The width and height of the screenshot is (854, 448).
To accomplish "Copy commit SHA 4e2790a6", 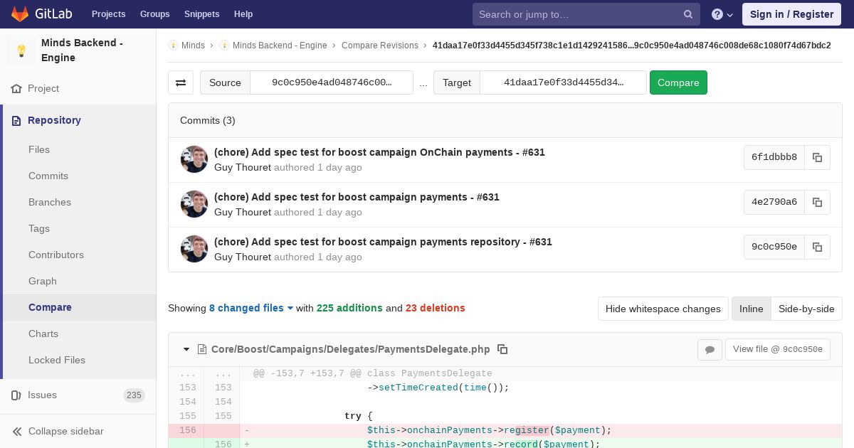I will [x=817, y=202].
